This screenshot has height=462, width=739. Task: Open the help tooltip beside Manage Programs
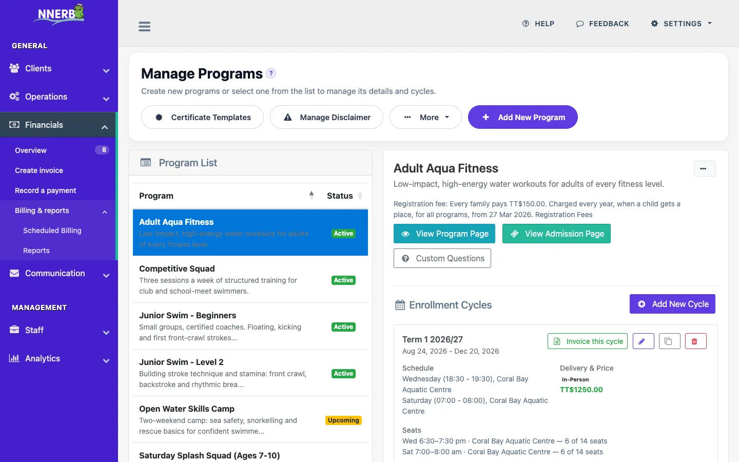(271, 73)
